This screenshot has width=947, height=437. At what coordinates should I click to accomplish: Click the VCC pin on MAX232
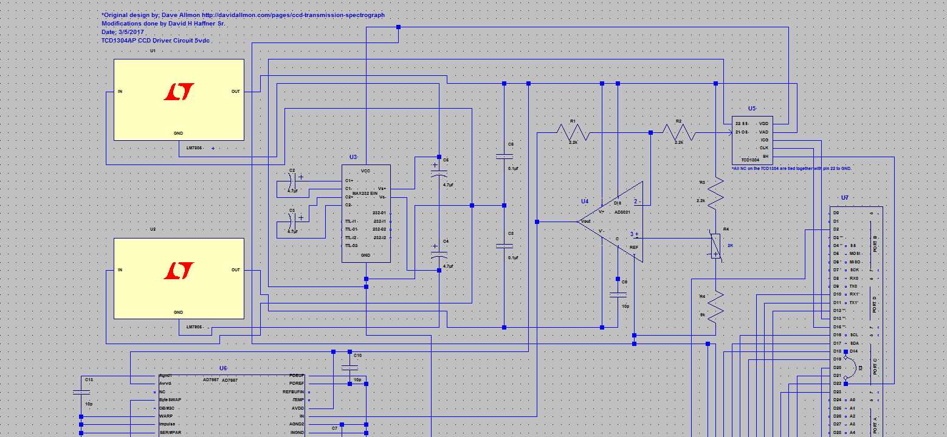pos(365,171)
